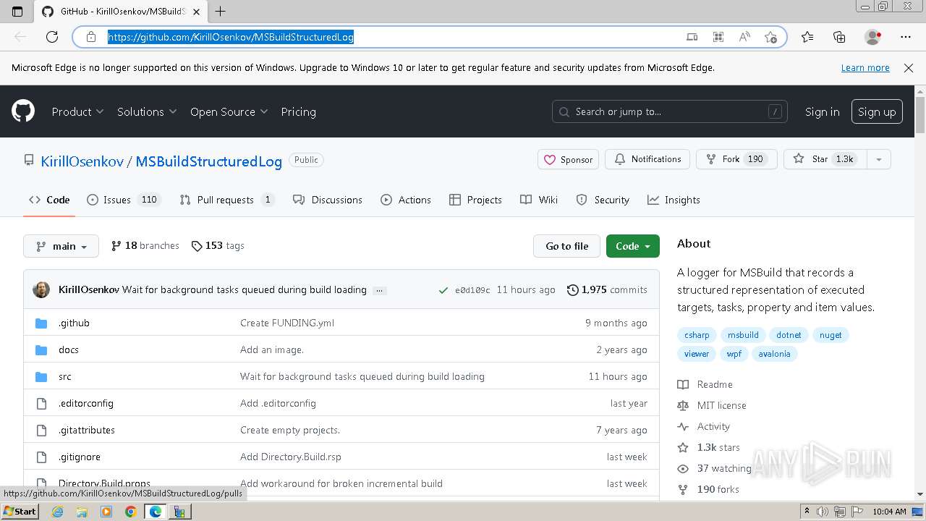This screenshot has width=926, height=521.
Task: Open the Activity link
Action: pyautogui.click(x=704, y=426)
